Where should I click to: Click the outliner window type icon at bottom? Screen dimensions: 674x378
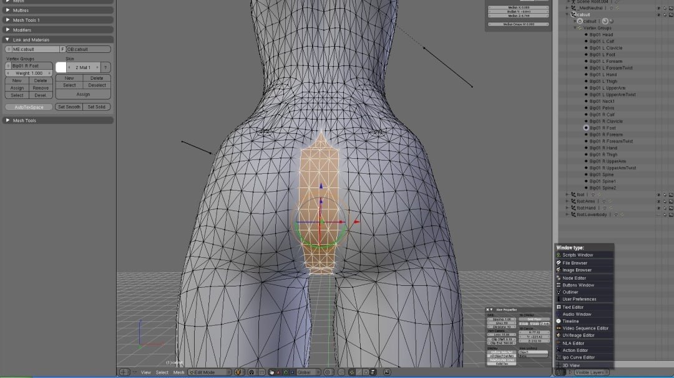click(559, 372)
